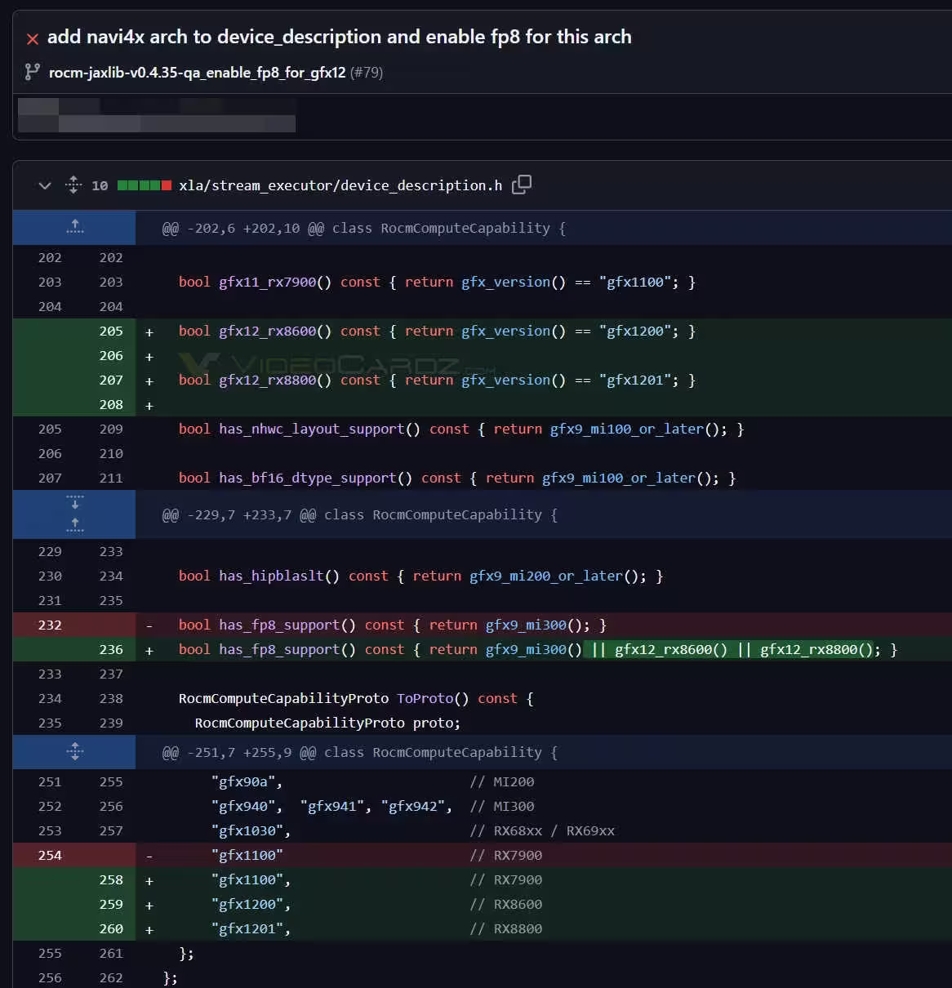Image resolution: width=952 pixels, height=988 pixels.
Task: Open pull request #79 link
Action: (366, 73)
